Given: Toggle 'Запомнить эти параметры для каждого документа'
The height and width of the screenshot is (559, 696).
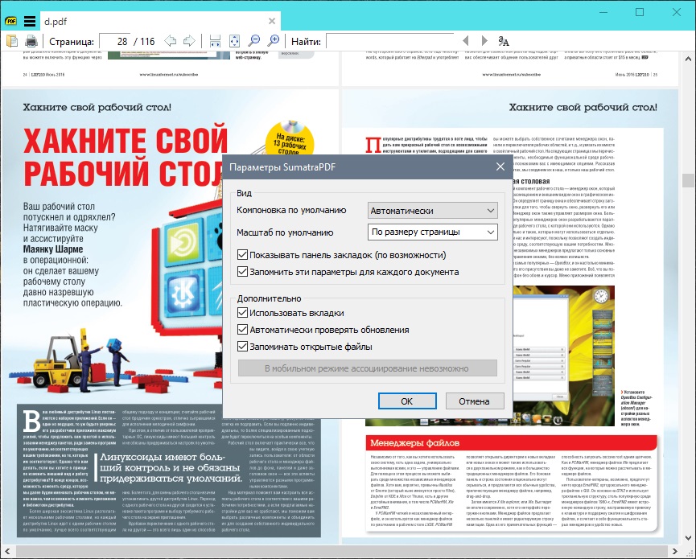Looking at the screenshot, I should point(244,272).
